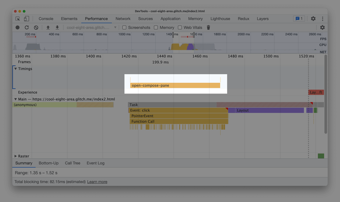Viewport: 340px width, 202px height.
Task: Open the Bottom-Up tab
Action: (x=48, y=163)
